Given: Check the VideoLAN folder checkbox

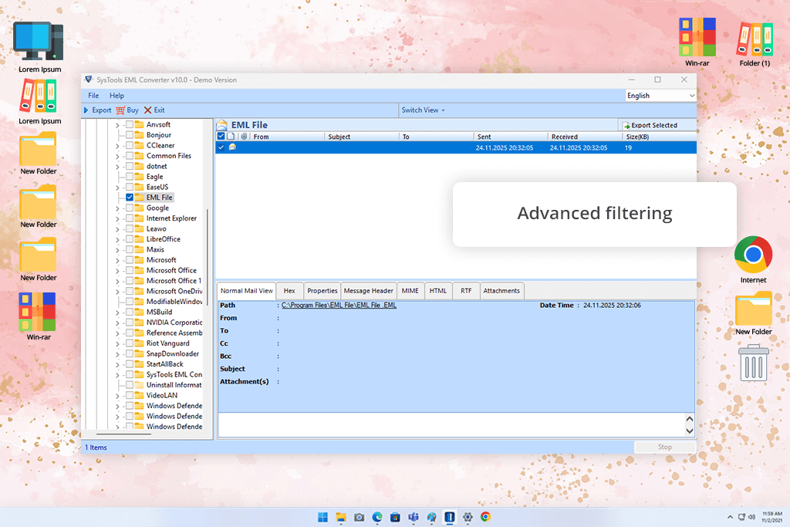Looking at the screenshot, I should coord(130,396).
